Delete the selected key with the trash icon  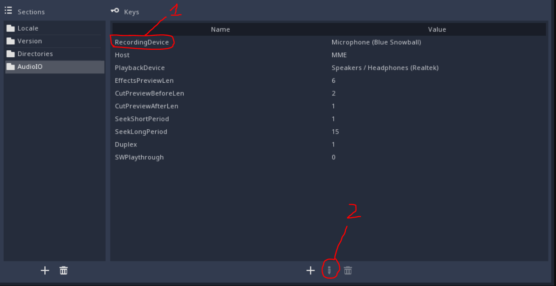(348, 270)
